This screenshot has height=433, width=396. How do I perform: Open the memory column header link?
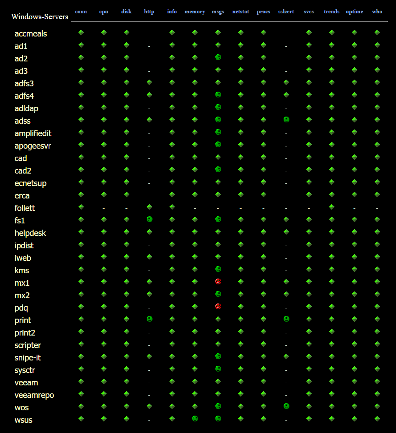click(x=195, y=12)
